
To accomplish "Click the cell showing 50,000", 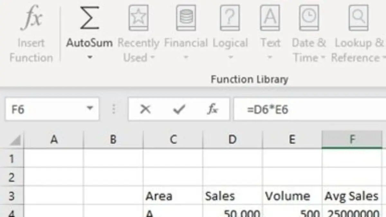I will 233,212.
